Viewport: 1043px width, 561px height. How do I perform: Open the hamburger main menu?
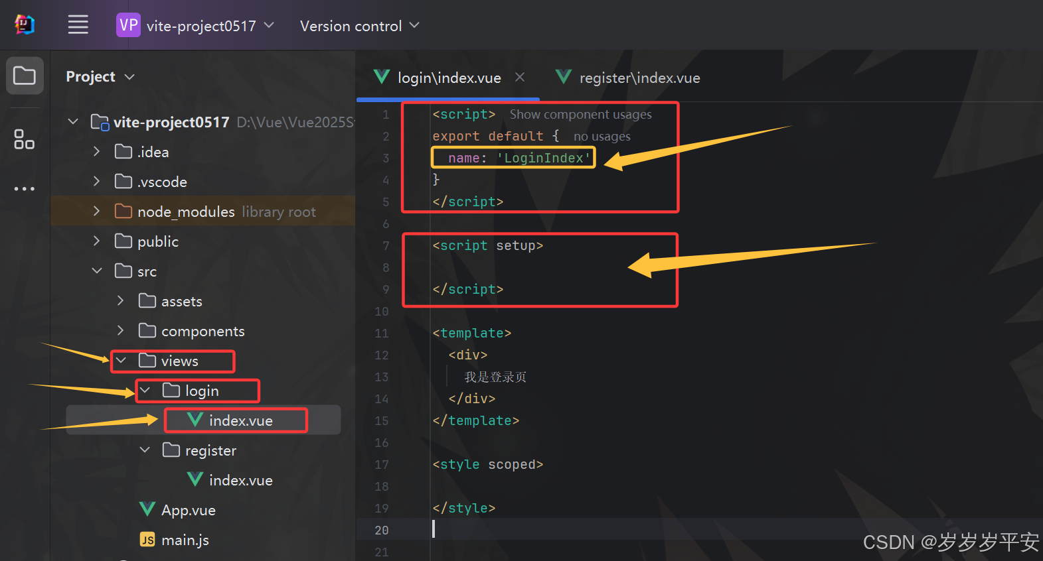tap(78, 25)
